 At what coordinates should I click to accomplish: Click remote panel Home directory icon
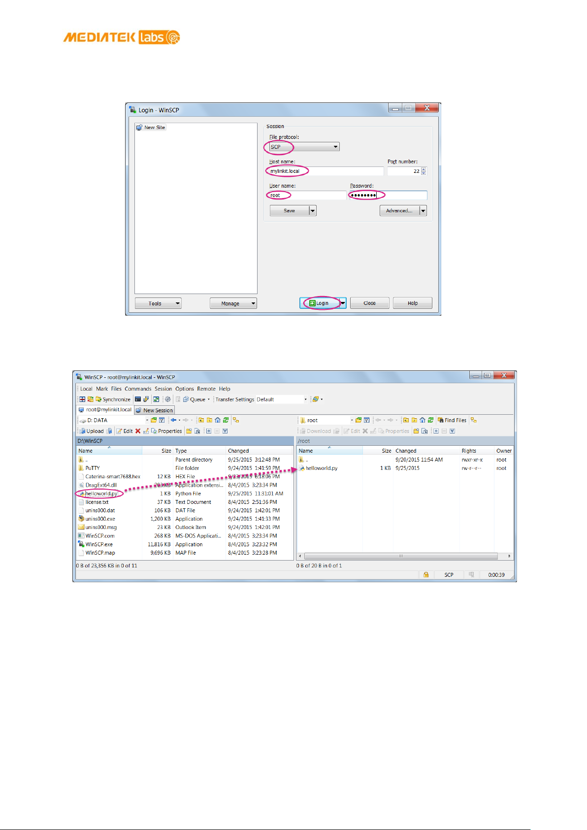[x=423, y=420]
